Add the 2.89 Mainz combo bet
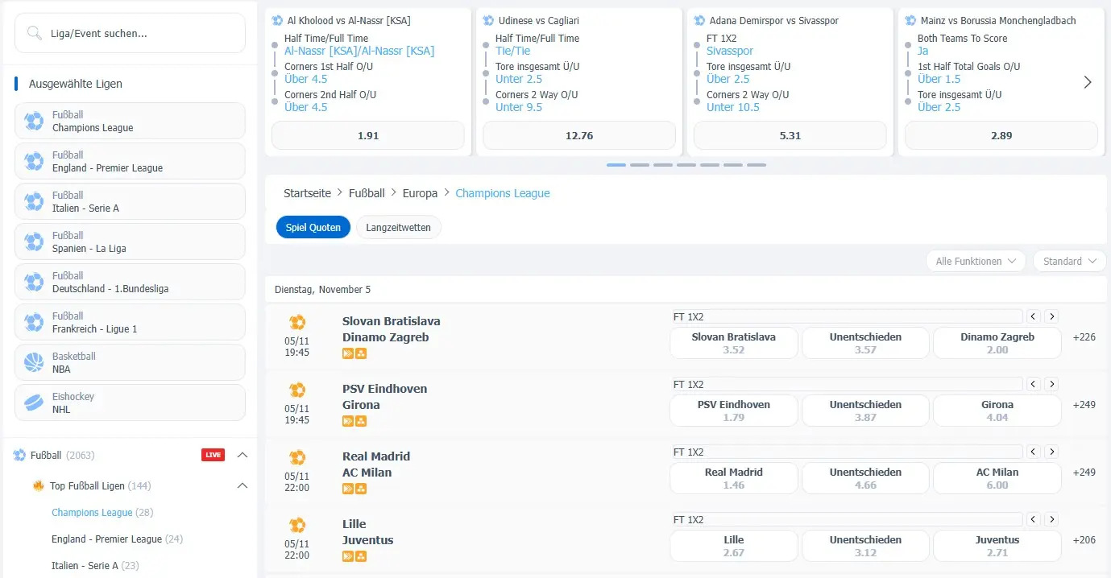Screen dimensions: 1111x578 (1001, 135)
